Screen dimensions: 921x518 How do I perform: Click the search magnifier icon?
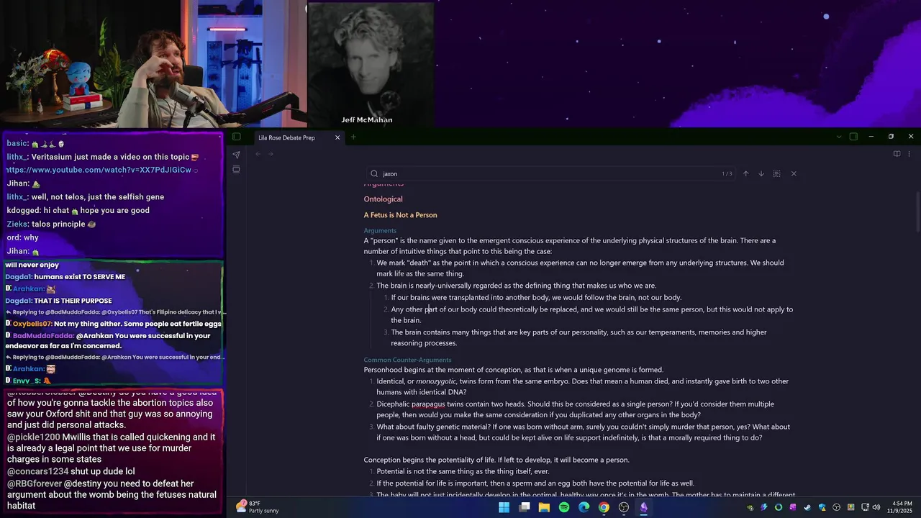coord(374,173)
